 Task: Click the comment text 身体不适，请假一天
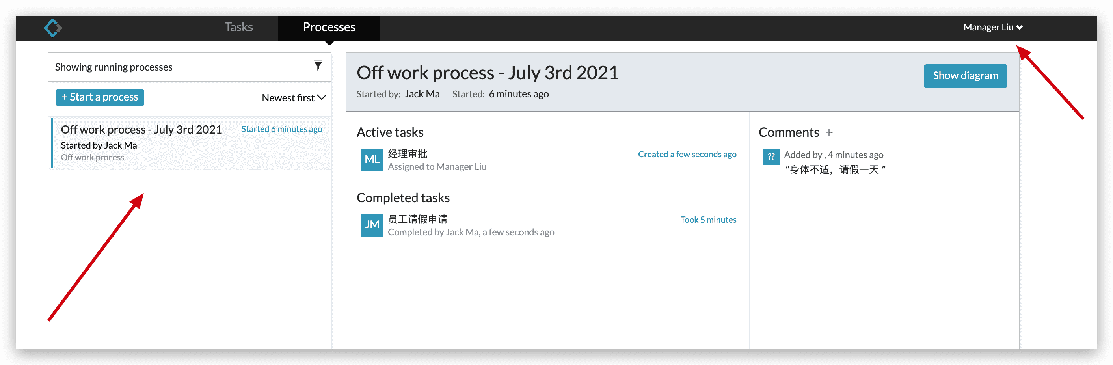click(835, 170)
